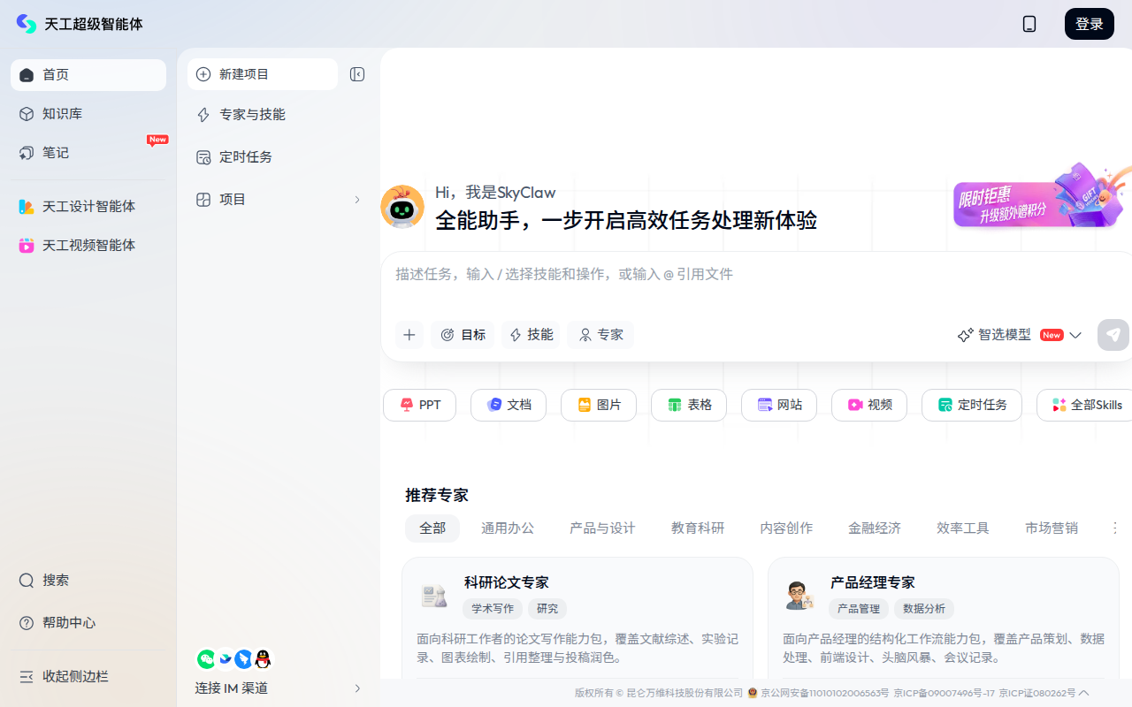Expand the 项目 row chevron
Viewport: 1132px width, 707px height.
[x=357, y=200]
